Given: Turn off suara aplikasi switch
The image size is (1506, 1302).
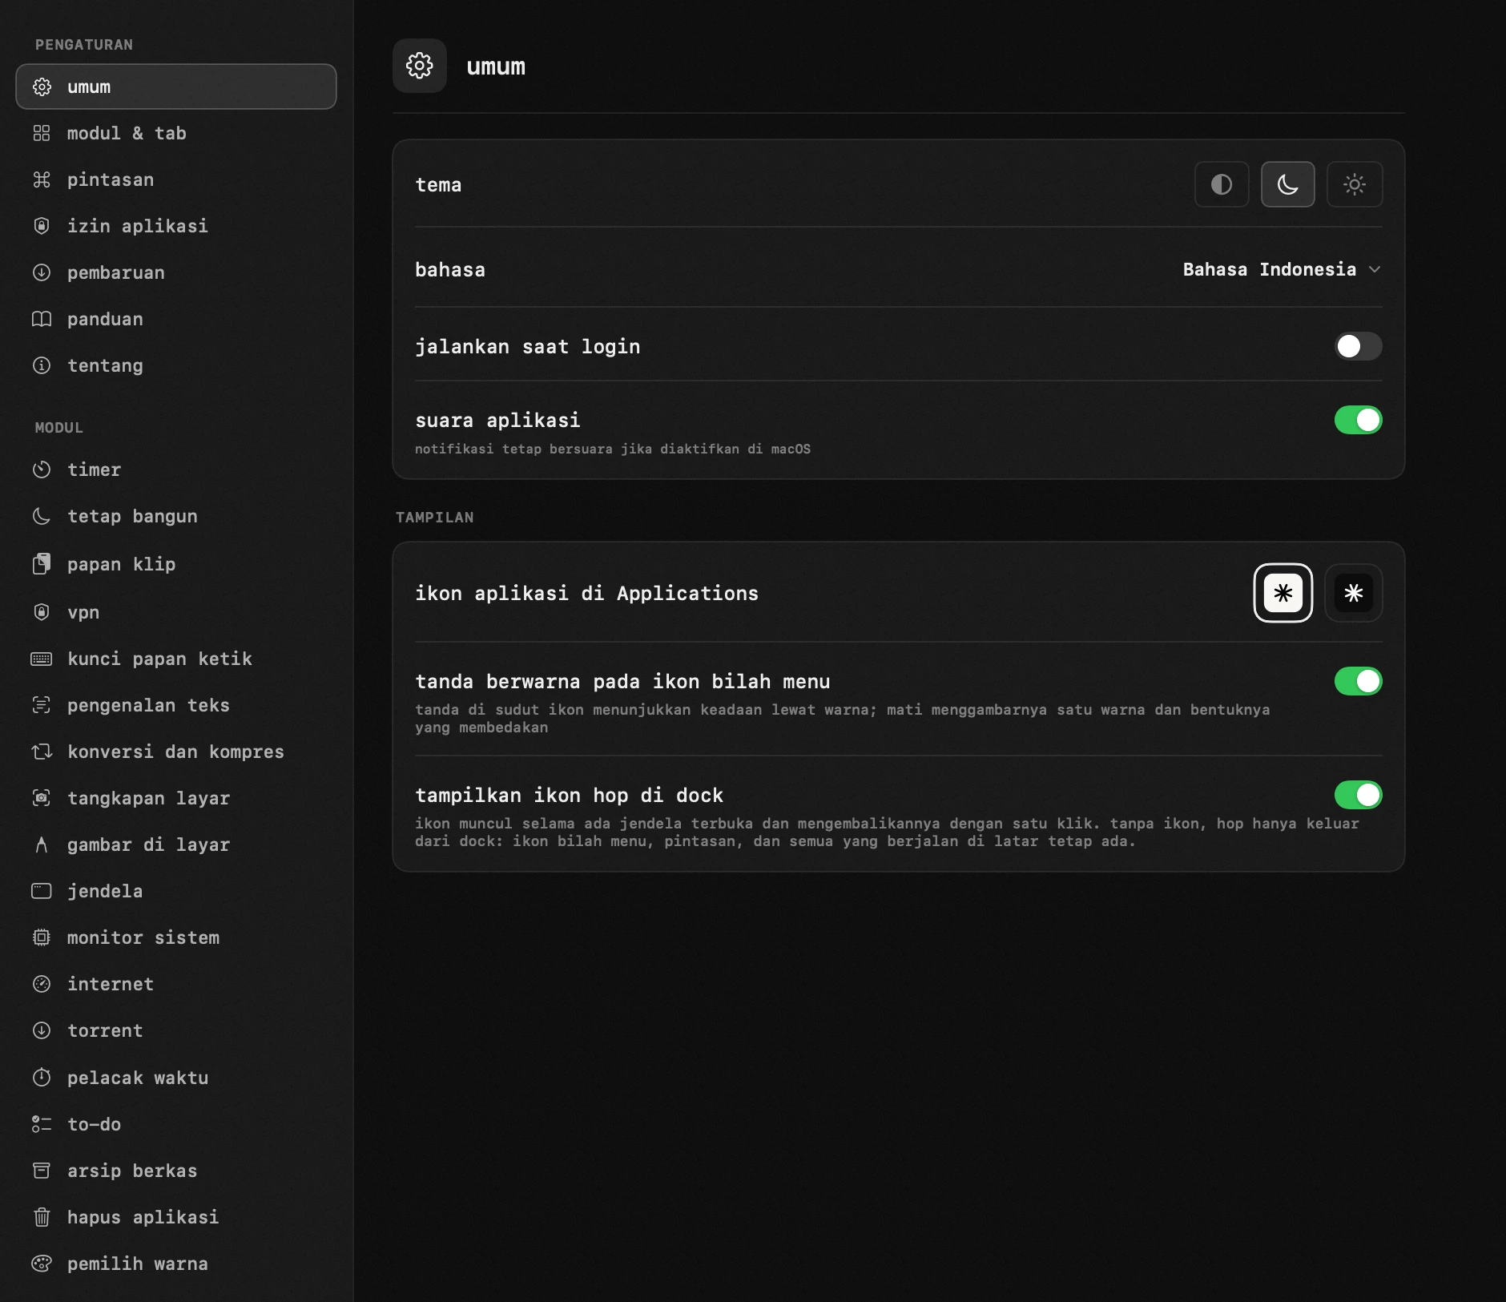Looking at the screenshot, I should [1359, 420].
